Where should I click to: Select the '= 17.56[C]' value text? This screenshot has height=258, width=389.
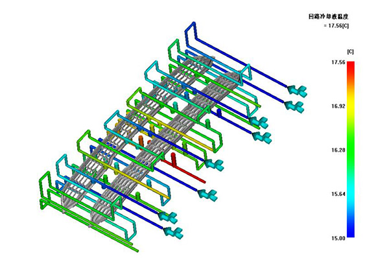pyautogui.click(x=336, y=25)
